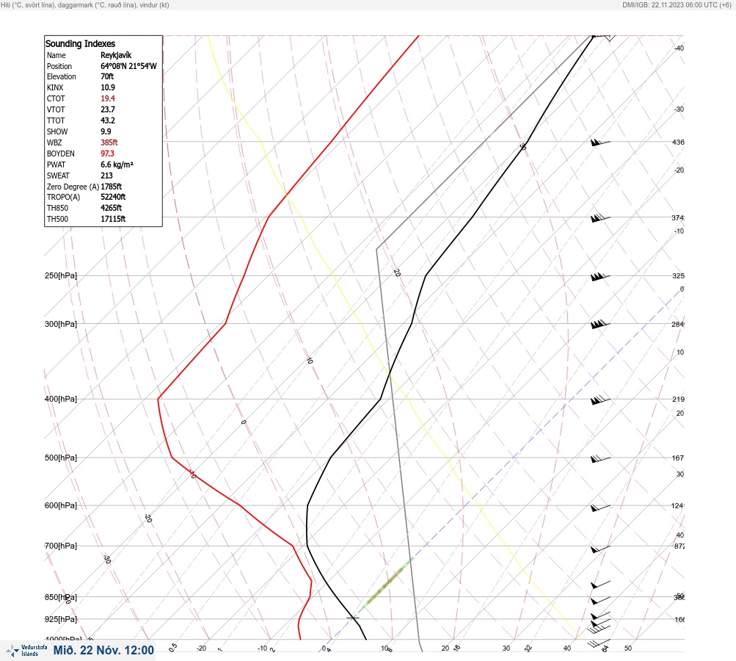Click the 'Position' row label
This screenshot has height=661, width=736.
point(59,66)
